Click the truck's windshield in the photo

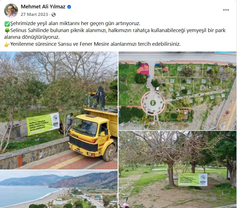tap(85, 126)
